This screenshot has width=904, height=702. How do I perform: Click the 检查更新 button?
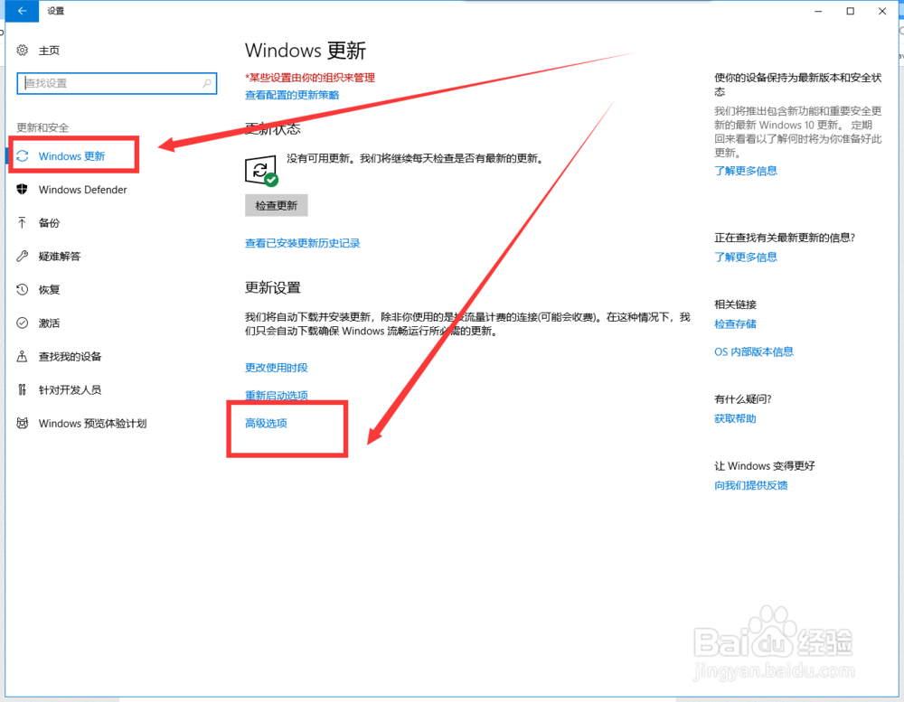276,205
